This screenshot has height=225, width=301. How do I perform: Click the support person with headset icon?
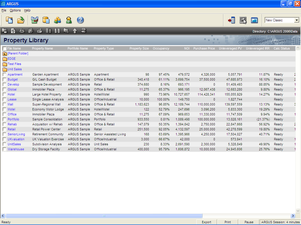coord(69,20)
